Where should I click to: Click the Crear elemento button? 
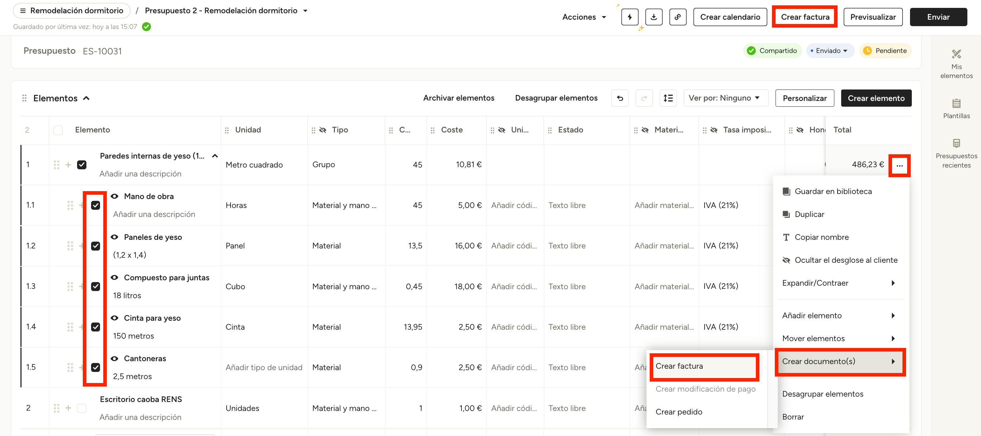point(876,98)
